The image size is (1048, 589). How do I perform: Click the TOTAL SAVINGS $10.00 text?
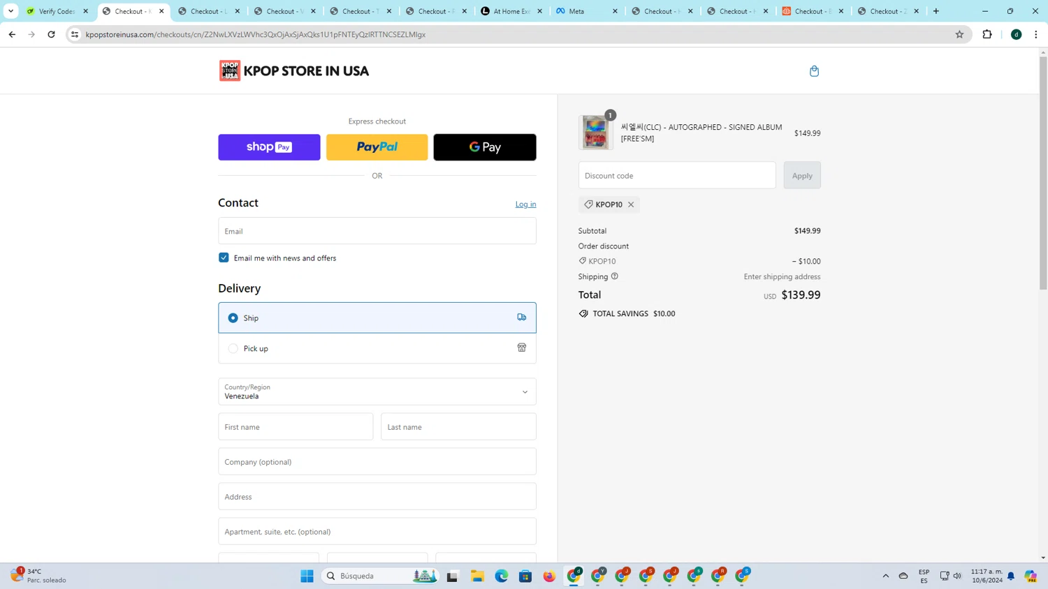point(634,313)
